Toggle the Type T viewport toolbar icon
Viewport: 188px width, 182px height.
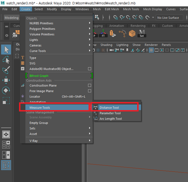click(183, 50)
